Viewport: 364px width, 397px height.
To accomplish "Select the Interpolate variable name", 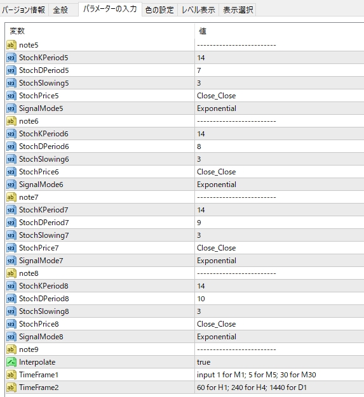I will [x=37, y=362].
